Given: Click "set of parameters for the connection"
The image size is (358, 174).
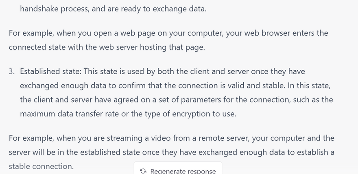Looking at the screenshot, I should point(209,100).
